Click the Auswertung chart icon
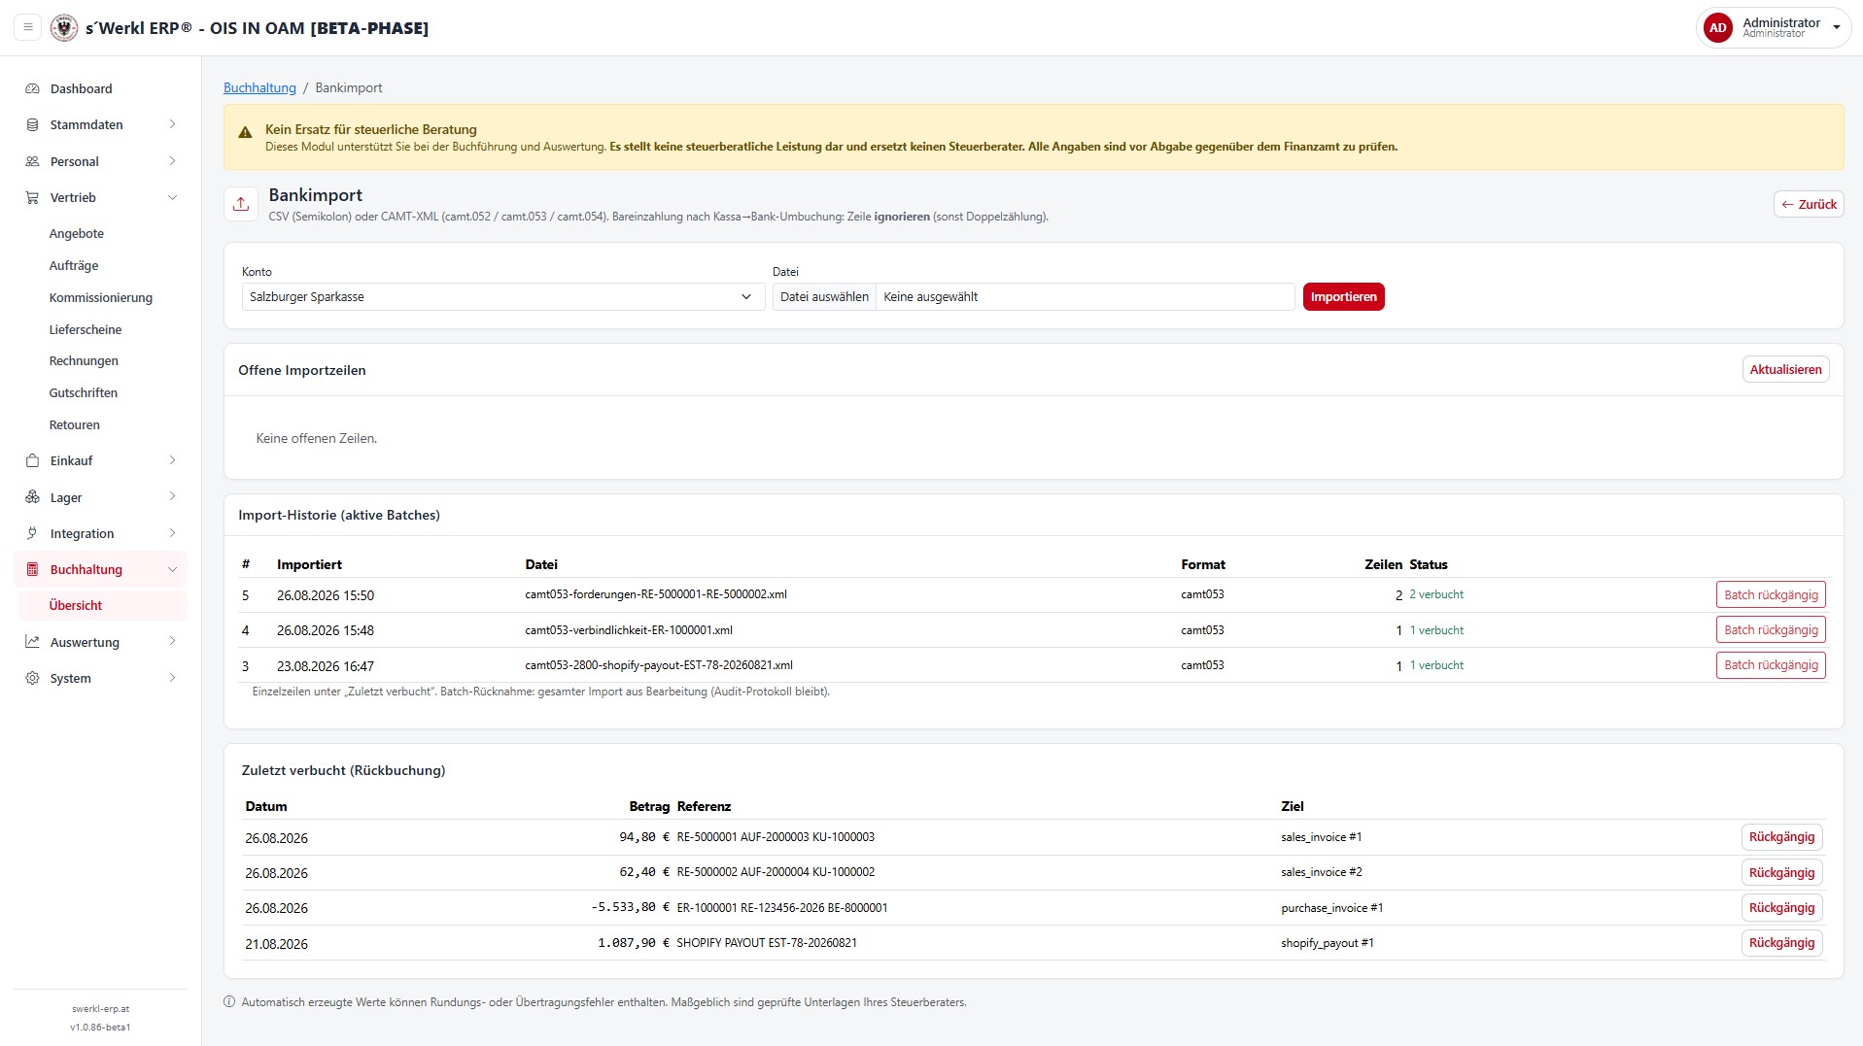1863x1046 pixels. (32, 642)
